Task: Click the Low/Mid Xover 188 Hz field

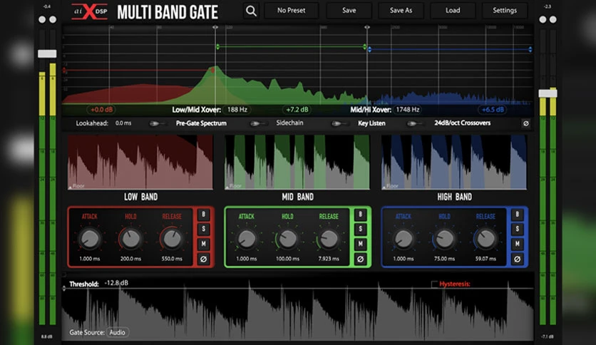Action: click(x=237, y=110)
